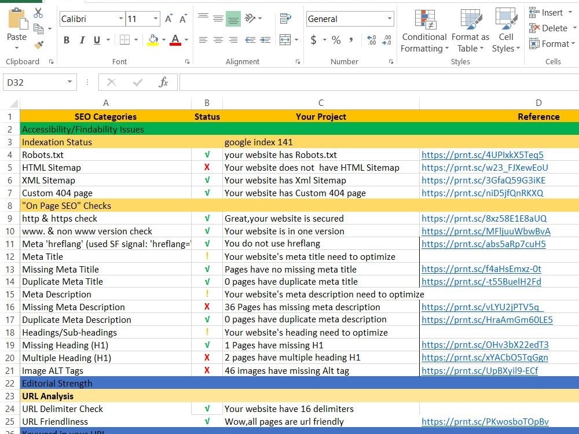Expand the Paste options arrow

(17, 47)
